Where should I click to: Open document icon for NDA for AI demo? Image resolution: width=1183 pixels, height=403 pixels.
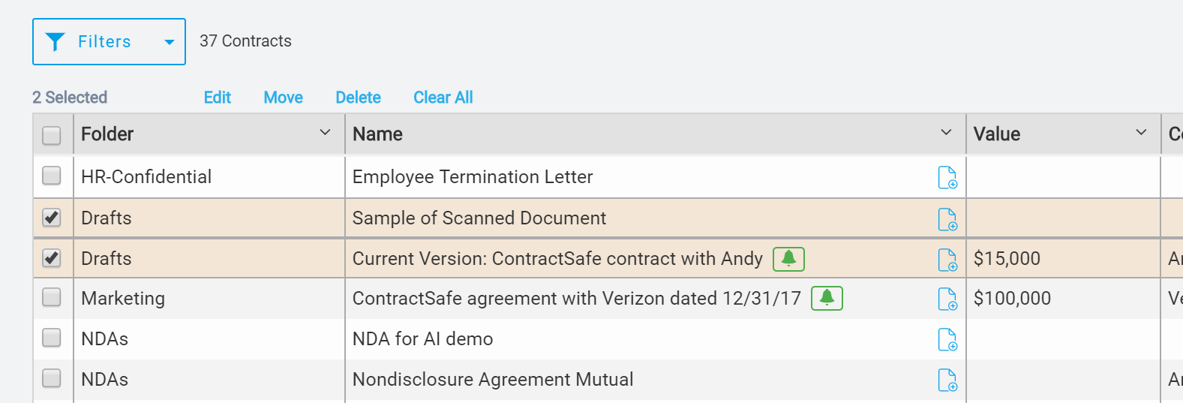point(947,339)
